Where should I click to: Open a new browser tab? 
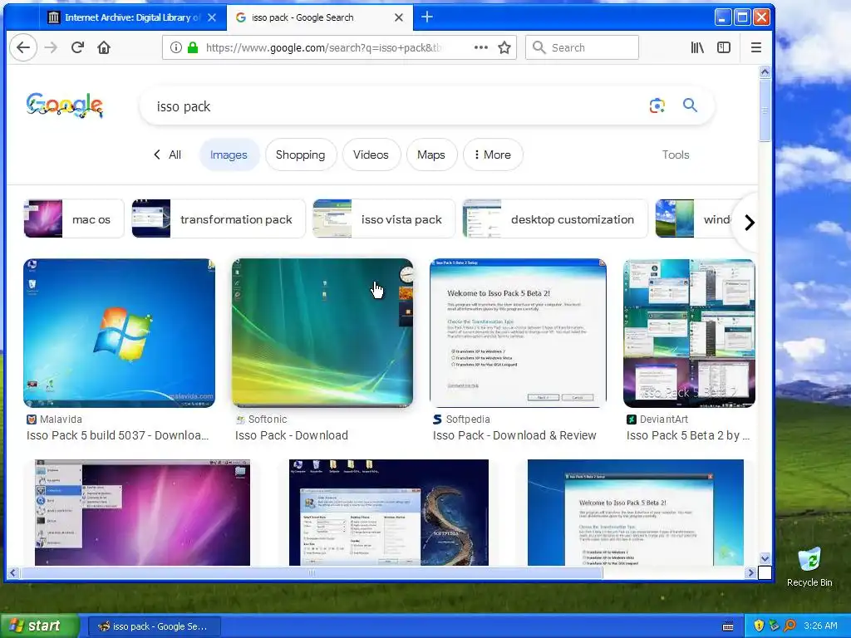point(427,17)
